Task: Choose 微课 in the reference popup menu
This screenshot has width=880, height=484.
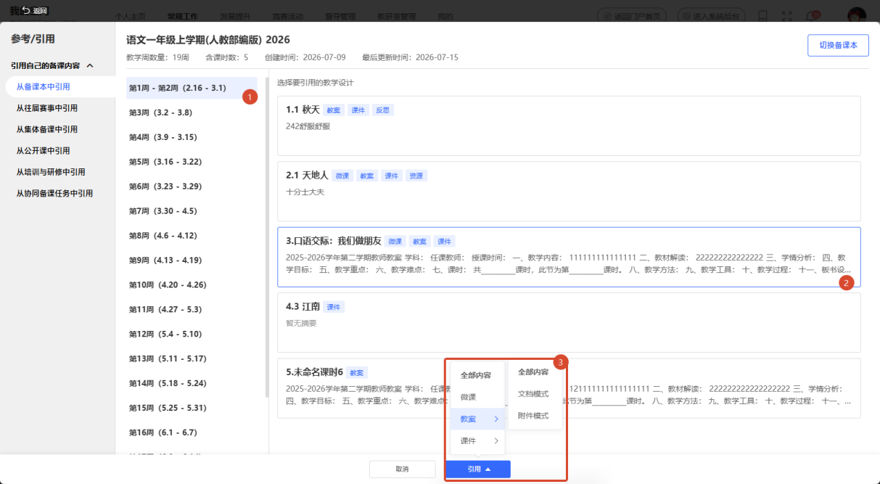Action: click(x=476, y=397)
